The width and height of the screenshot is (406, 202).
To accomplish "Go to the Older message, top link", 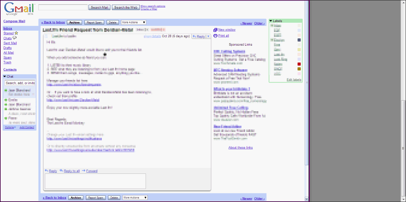I will click(x=259, y=23).
